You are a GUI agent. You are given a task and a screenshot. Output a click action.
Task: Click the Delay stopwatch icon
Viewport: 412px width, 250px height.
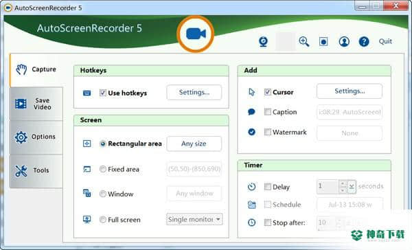251,187
